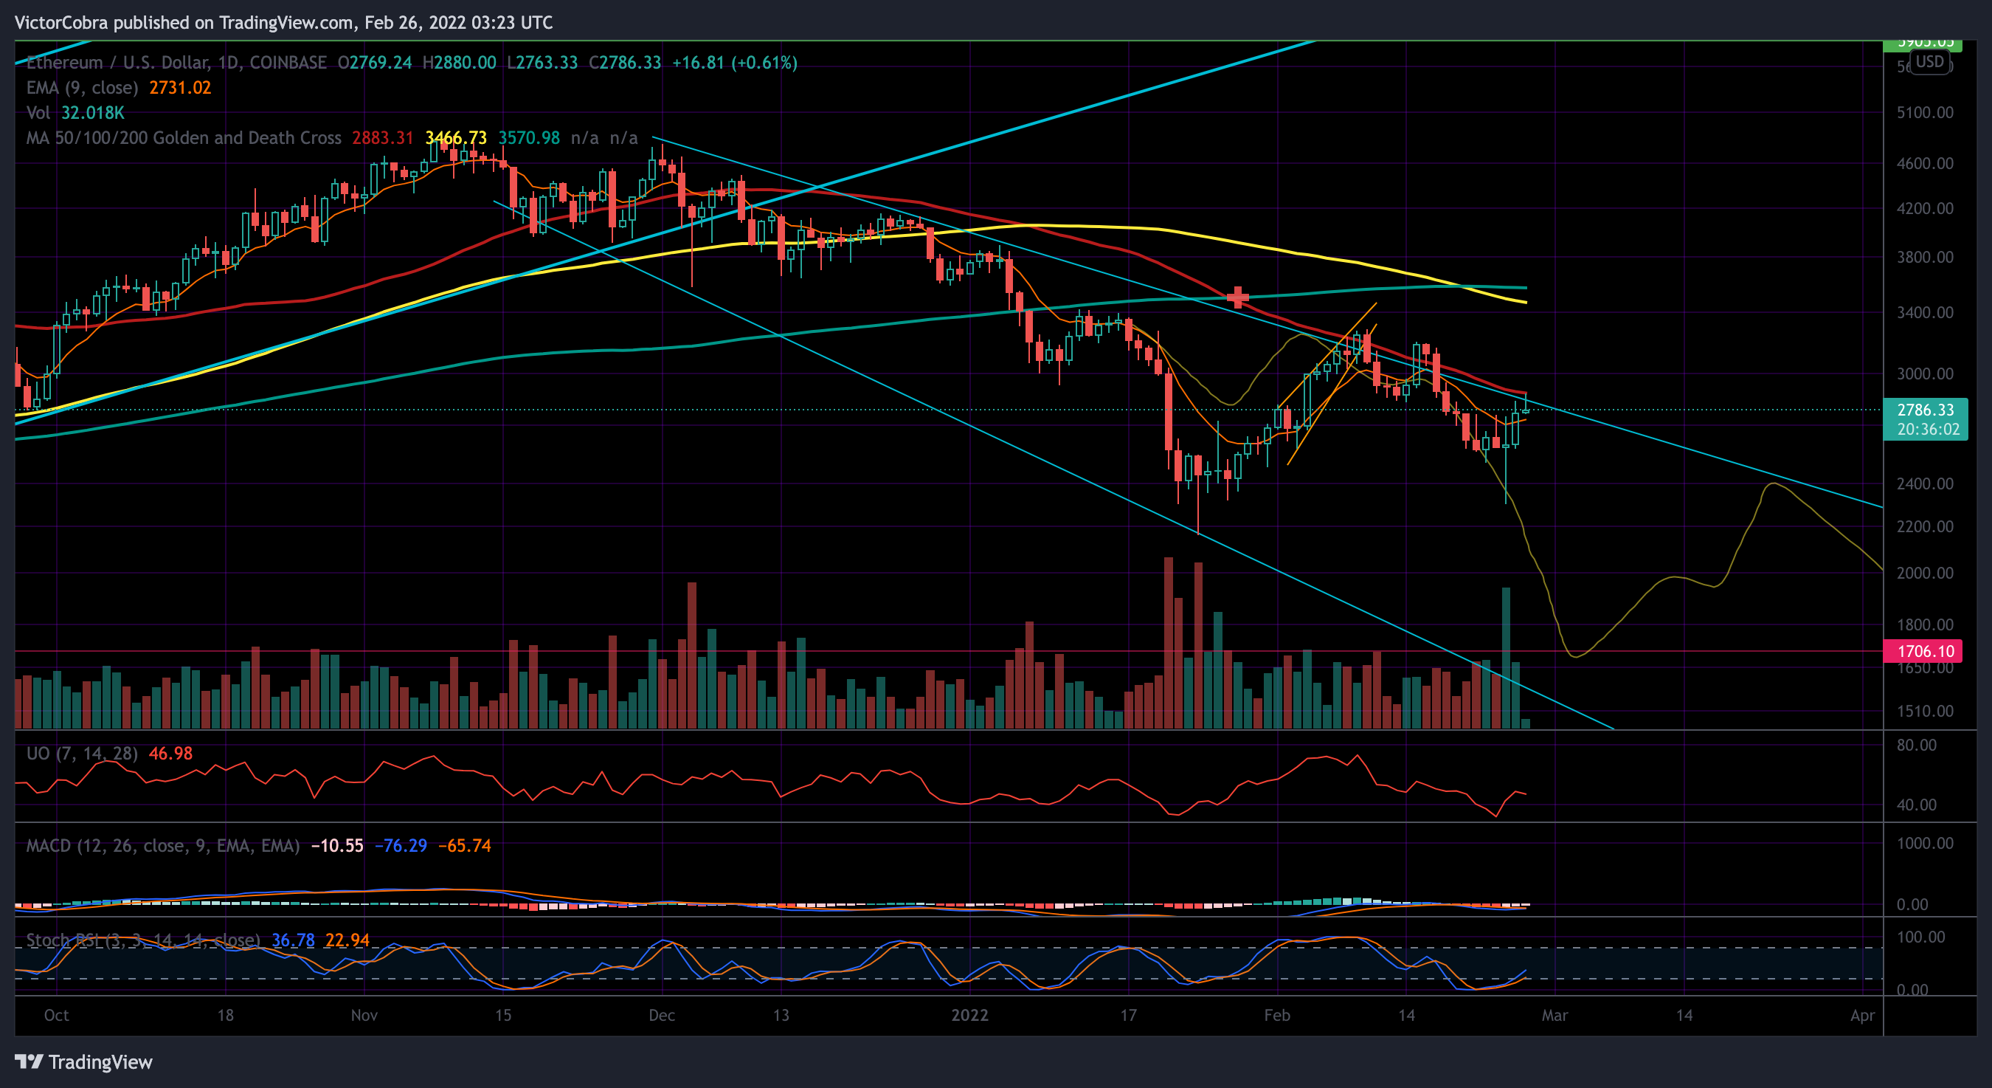Select the Vol indicator label
The width and height of the screenshot is (1992, 1088).
tap(38, 113)
